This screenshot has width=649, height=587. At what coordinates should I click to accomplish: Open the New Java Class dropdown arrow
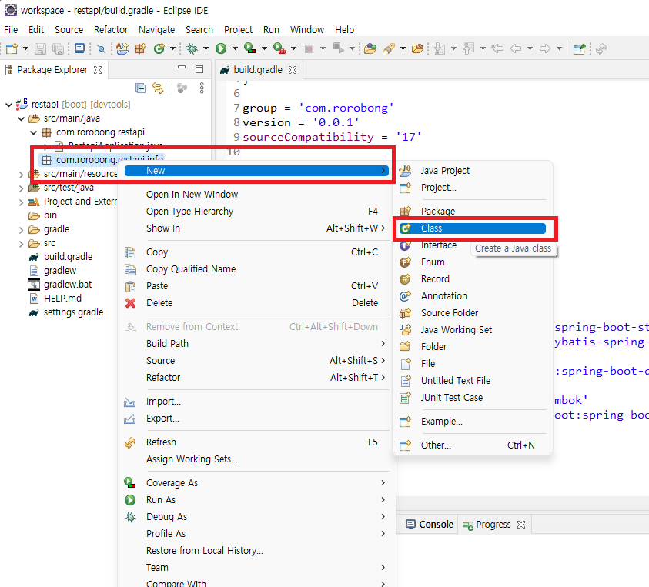pyautogui.click(x=172, y=48)
